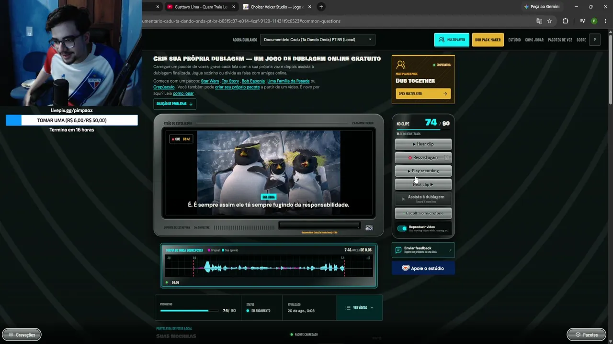This screenshot has height=344, width=613.
Task: Open the Uma Família da Pesada link
Action: (x=288, y=81)
